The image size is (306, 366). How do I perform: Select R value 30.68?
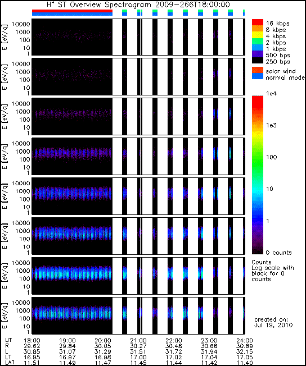click(x=209, y=346)
